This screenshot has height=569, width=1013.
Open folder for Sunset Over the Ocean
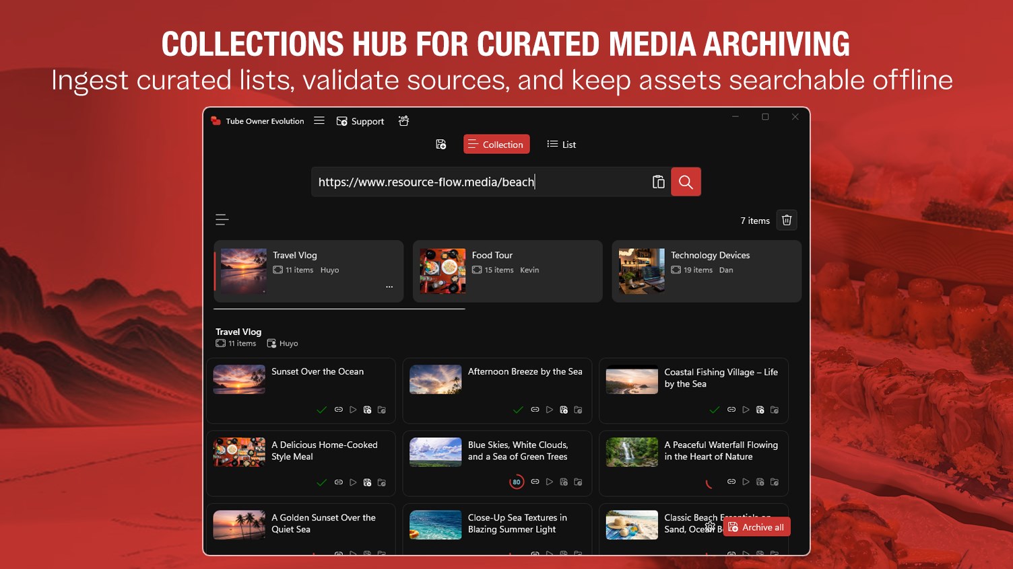click(382, 410)
